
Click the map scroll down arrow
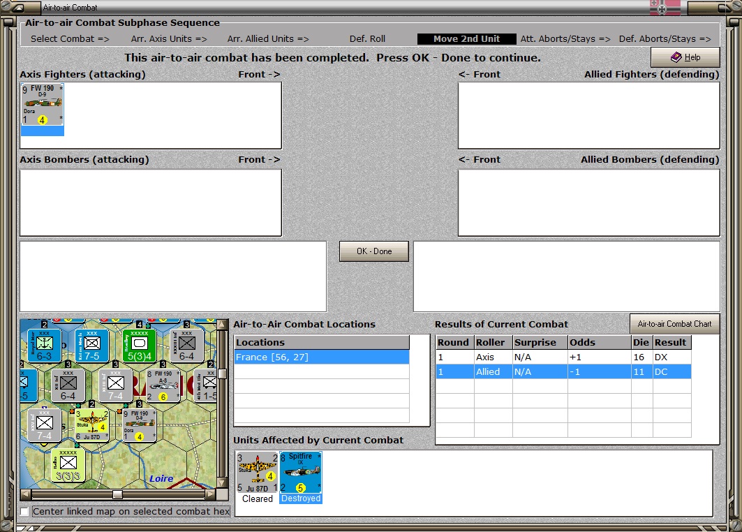(x=221, y=482)
